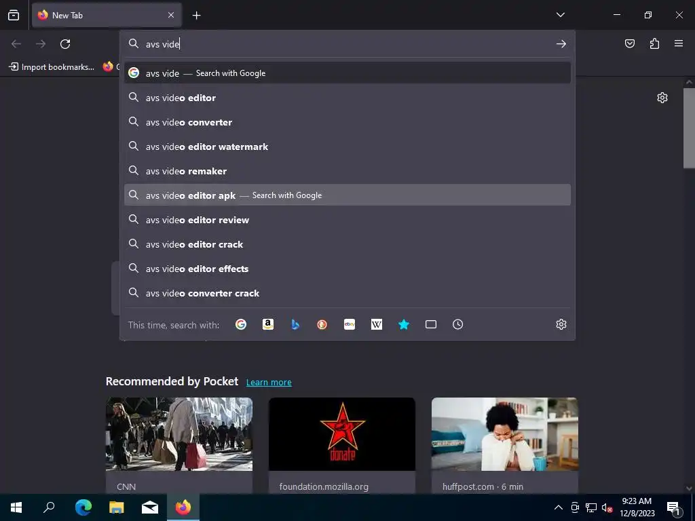This screenshot has height=521, width=695.
Task: Select the 'avs video converter' suggestion
Action: click(347, 122)
